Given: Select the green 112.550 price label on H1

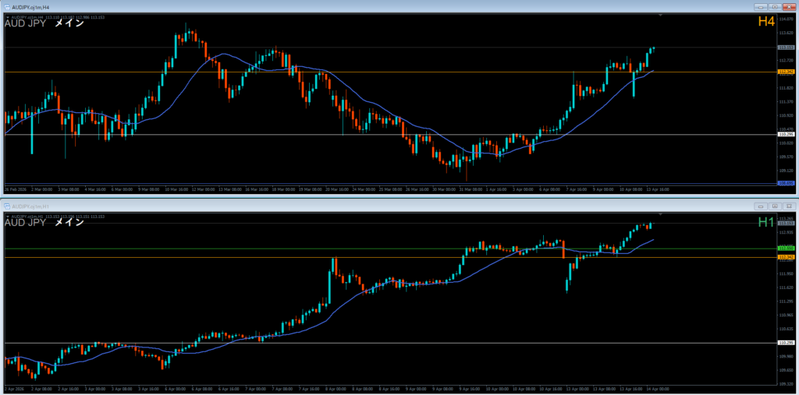Looking at the screenshot, I should (787, 249).
